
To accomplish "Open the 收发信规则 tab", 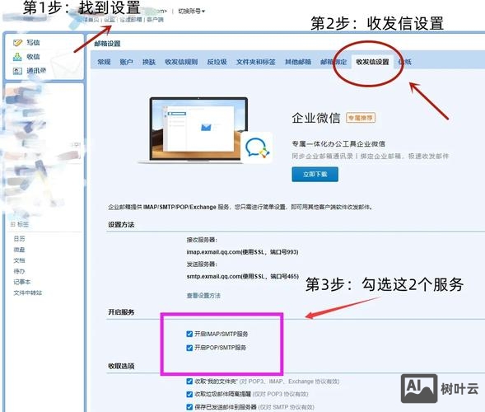I will (x=181, y=62).
